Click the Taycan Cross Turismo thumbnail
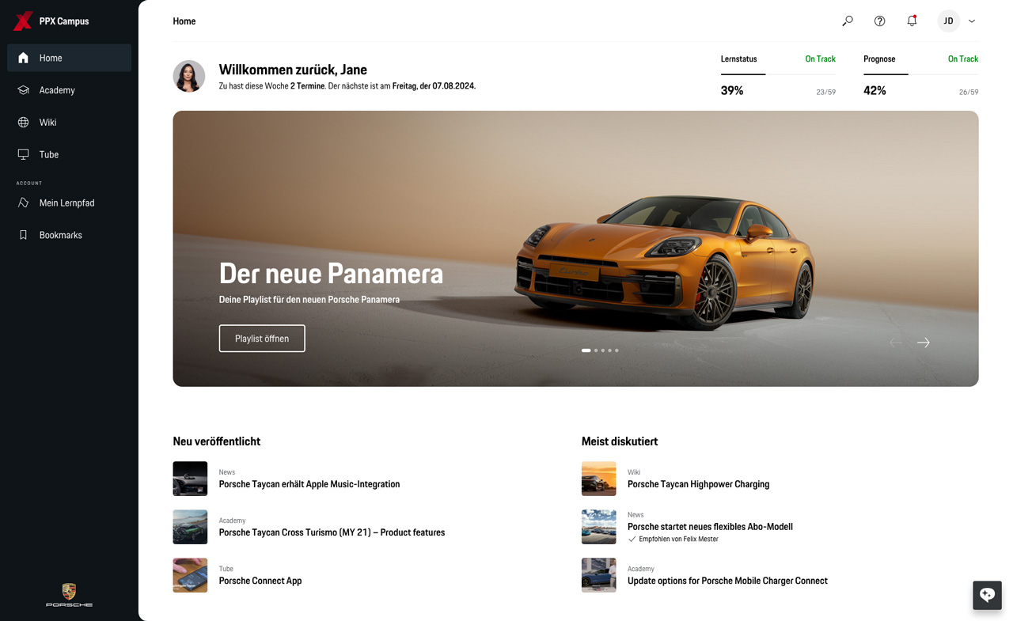This screenshot has height=621, width=1013. click(x=190, y=527)
